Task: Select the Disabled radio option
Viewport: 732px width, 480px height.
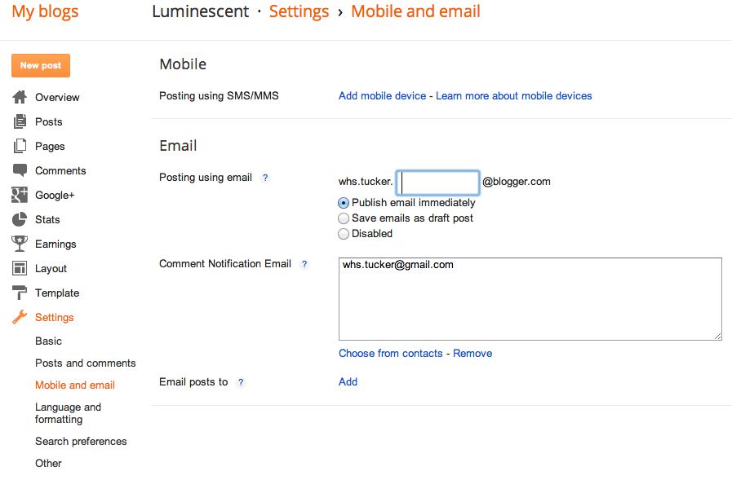Action: (x=344, y=233)
